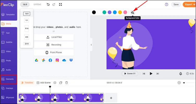Image resolution: width=196 pixels, height=104 pixels.
Task: Enter fullscreen preview mode
Action: click(x=60, y=4)
